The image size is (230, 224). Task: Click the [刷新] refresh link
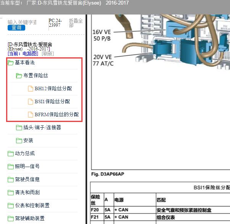48,54
